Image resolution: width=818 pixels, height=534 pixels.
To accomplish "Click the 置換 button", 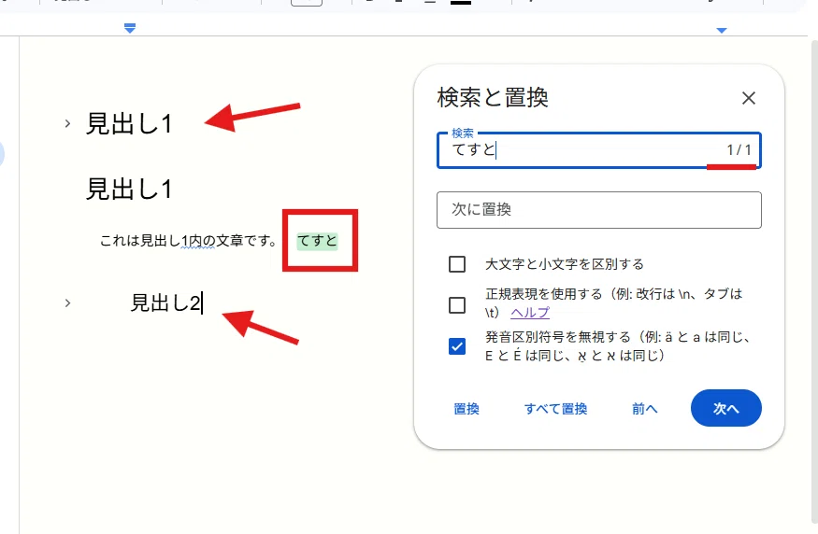I will coord(466,409).
